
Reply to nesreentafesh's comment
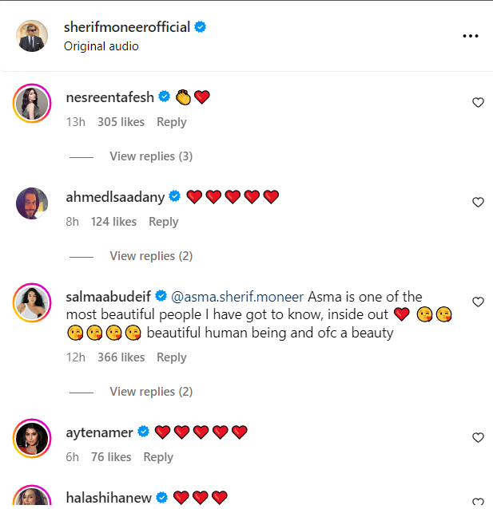click(x=171, y=122)
